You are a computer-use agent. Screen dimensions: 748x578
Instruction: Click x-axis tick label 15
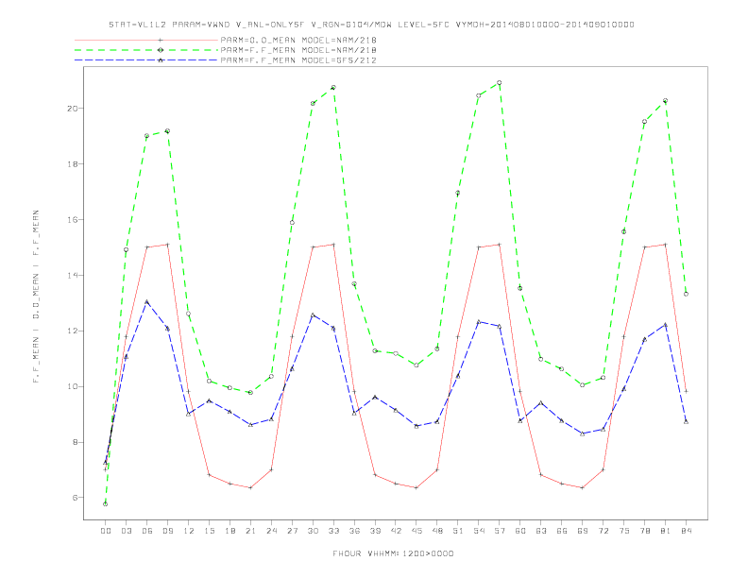point(209,531)
